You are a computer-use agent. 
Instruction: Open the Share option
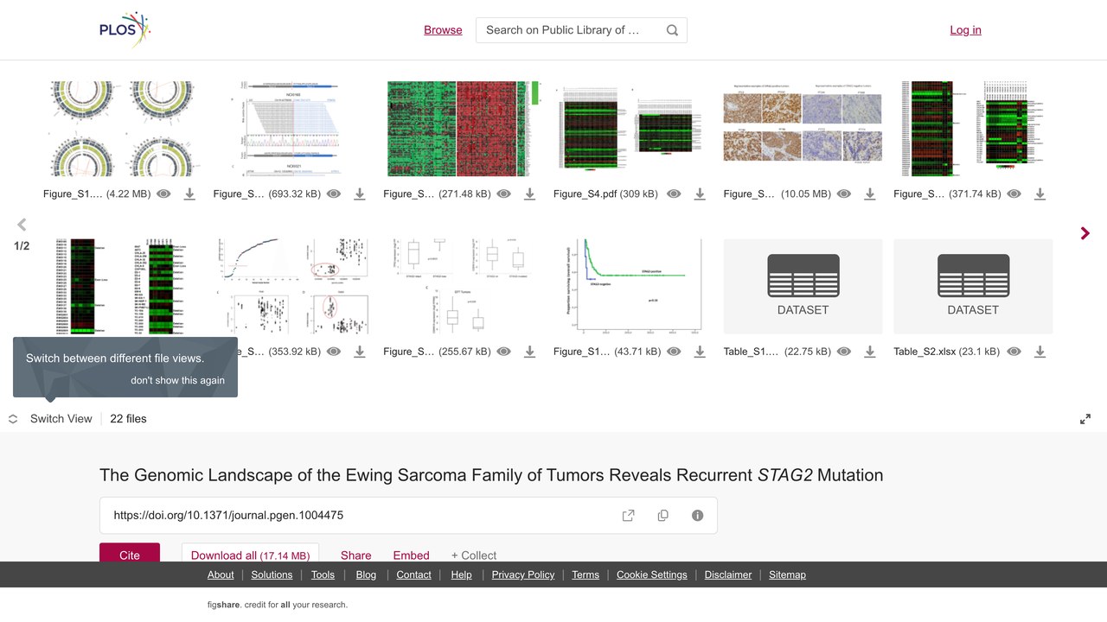(356, 555)
